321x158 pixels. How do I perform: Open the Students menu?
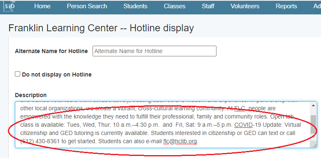pos(136,6)
